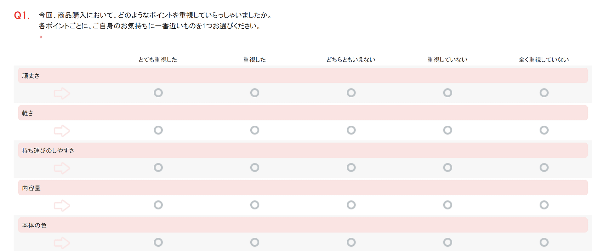Select とても重視した for 本体の色
The image size is (604, 251).
158,242
